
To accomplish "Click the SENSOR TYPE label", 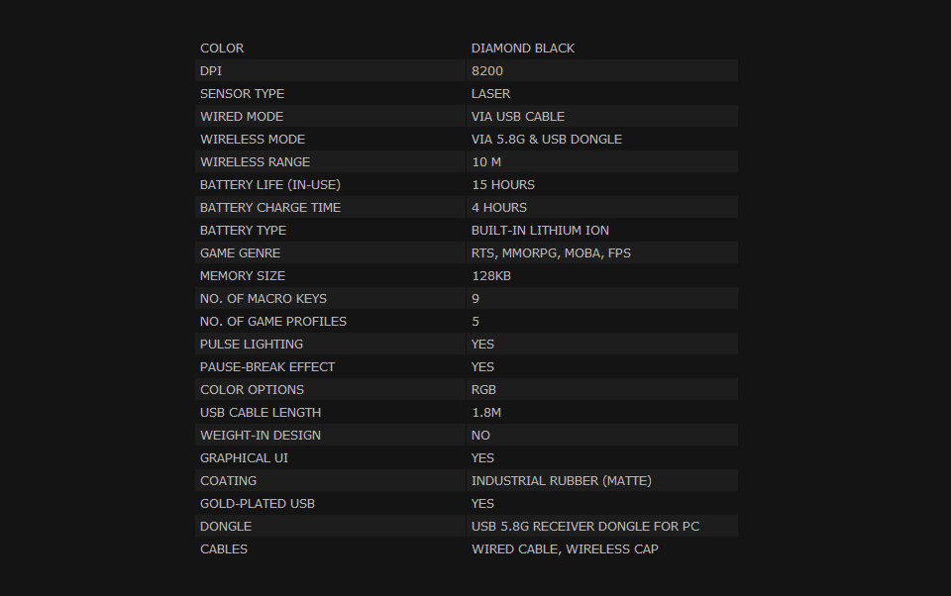I will [242, 94].
